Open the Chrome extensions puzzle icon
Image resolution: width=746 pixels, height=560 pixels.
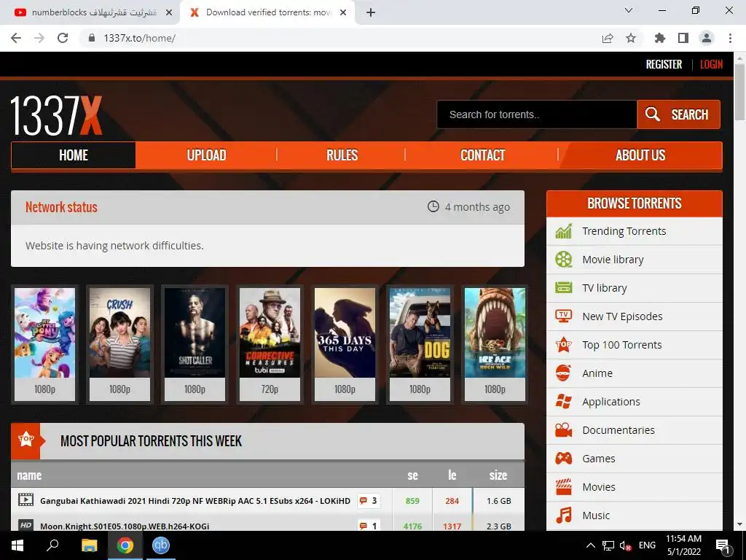tap(659, 38)
